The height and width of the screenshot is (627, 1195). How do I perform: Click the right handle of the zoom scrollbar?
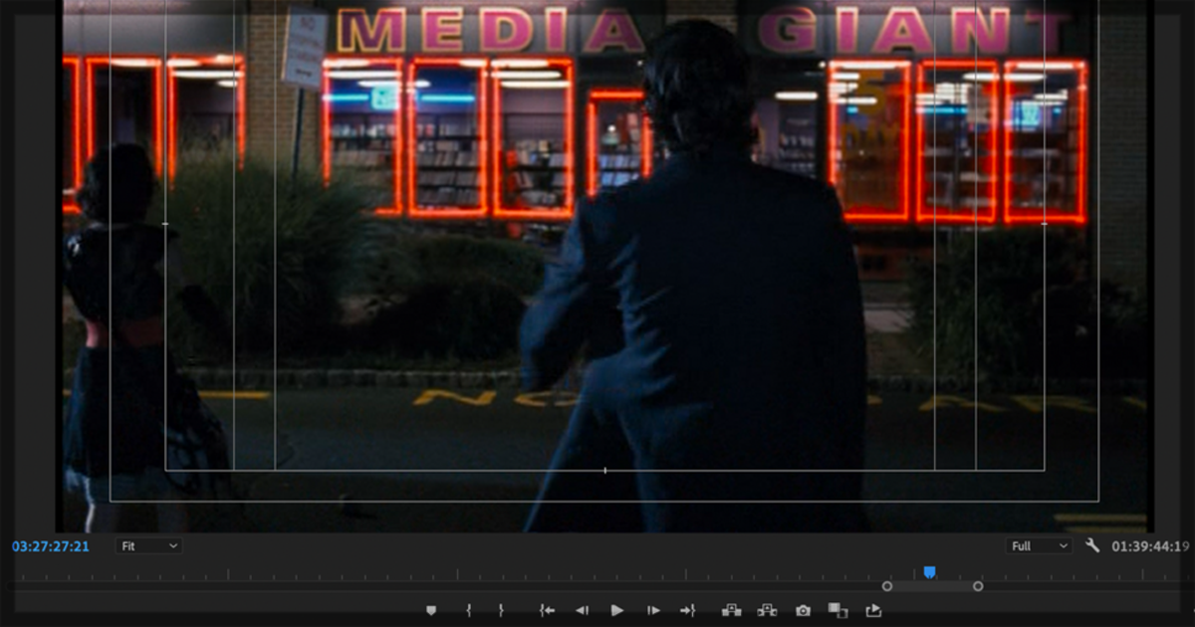tap(978, 586)
